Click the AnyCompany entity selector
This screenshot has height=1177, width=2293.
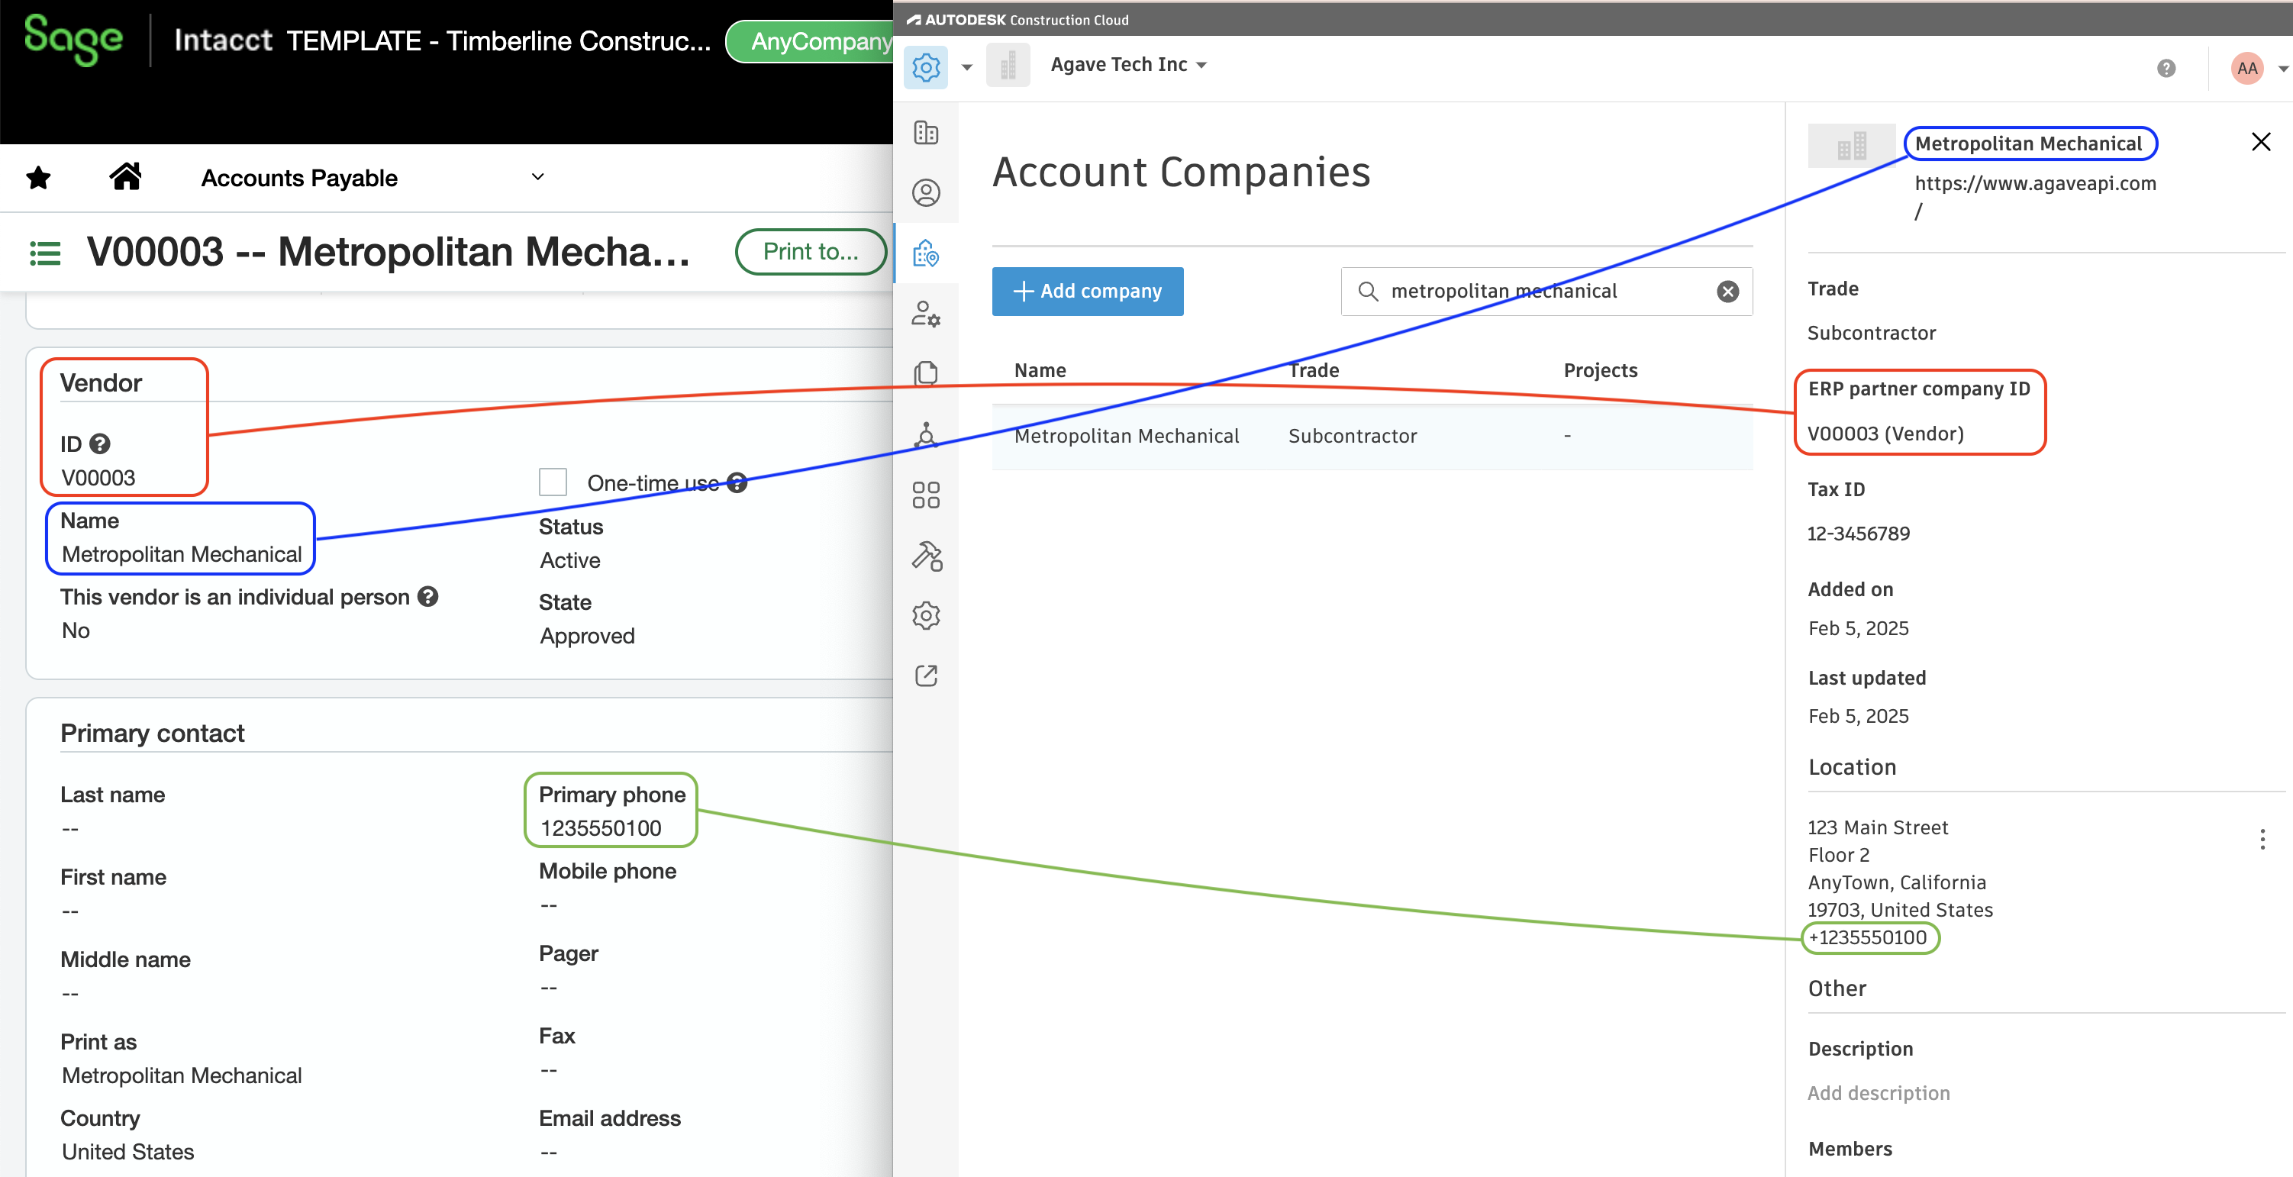click(x=810, y=42)
